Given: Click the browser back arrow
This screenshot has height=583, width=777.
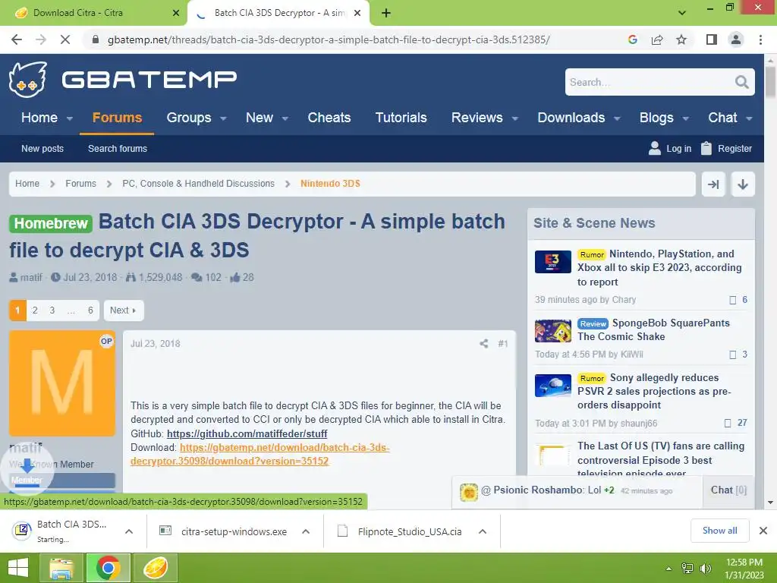Looking at the screenshot, I should (x=17, y=39).
